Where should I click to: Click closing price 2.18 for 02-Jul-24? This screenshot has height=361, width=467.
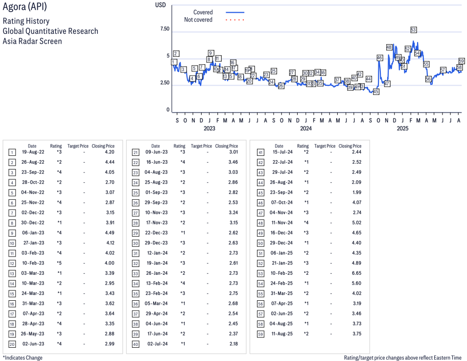(x=234, y=344)
